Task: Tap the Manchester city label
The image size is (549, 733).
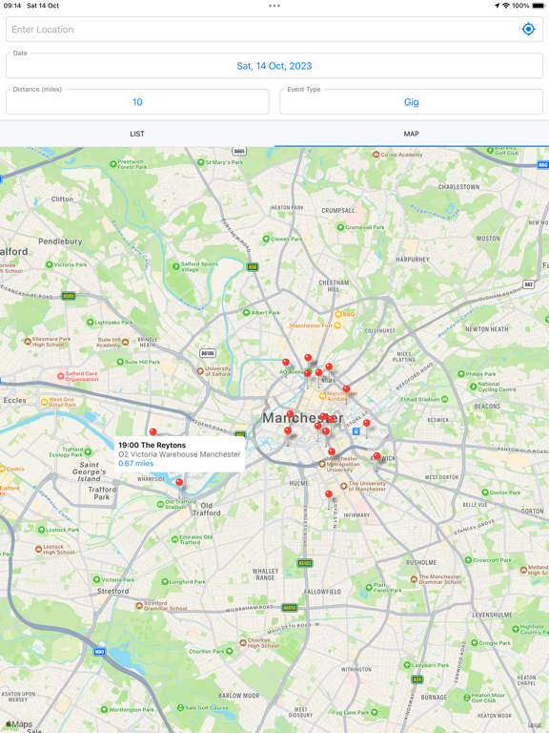Action: (302, 418)
